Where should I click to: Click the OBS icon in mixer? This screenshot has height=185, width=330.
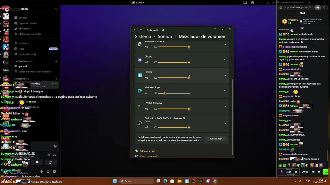pyautogui.click(x=140, y=123)
